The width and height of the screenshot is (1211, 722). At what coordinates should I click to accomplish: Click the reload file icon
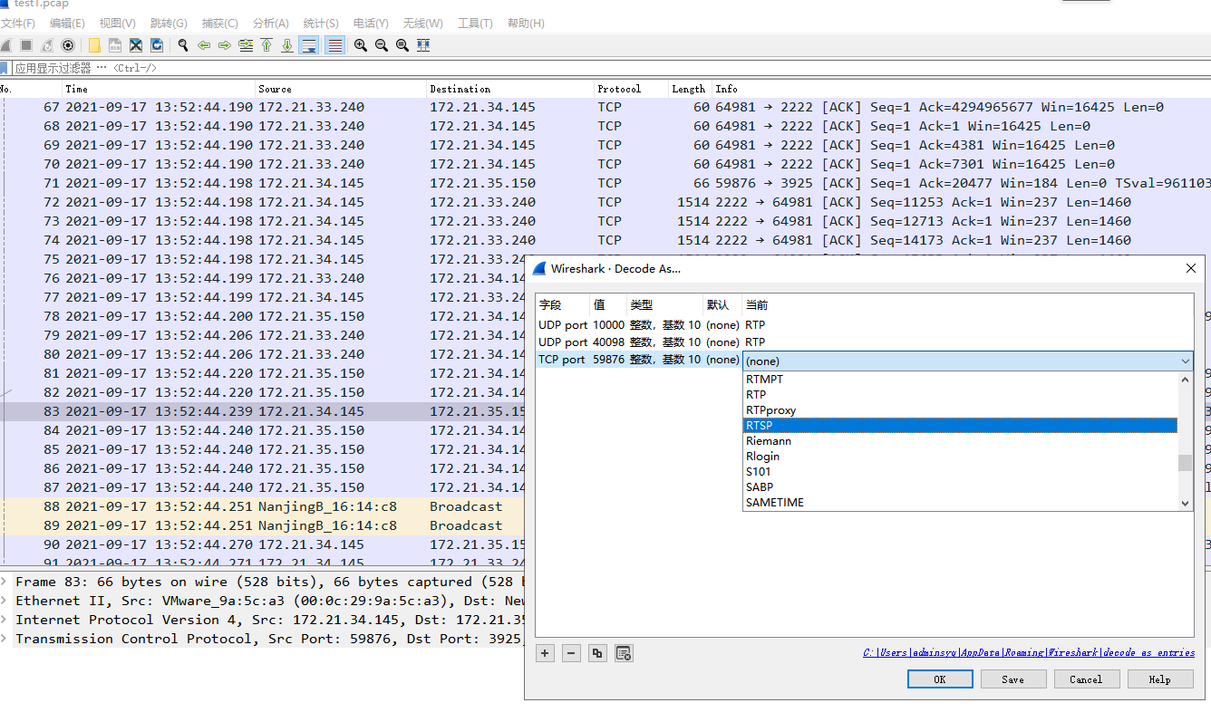(x=158, y=45)
